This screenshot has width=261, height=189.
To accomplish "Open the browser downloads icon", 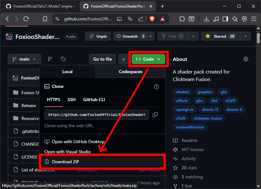I will 207,19.
